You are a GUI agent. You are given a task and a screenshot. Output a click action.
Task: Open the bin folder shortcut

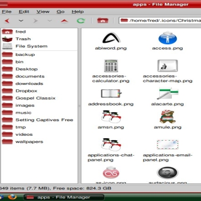coord(39,62)
